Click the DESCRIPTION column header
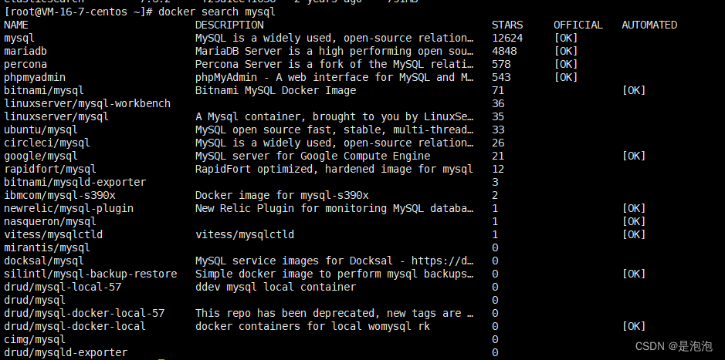Image resolution: width=725 pixels, height=360 pixels. coord(229,25)
